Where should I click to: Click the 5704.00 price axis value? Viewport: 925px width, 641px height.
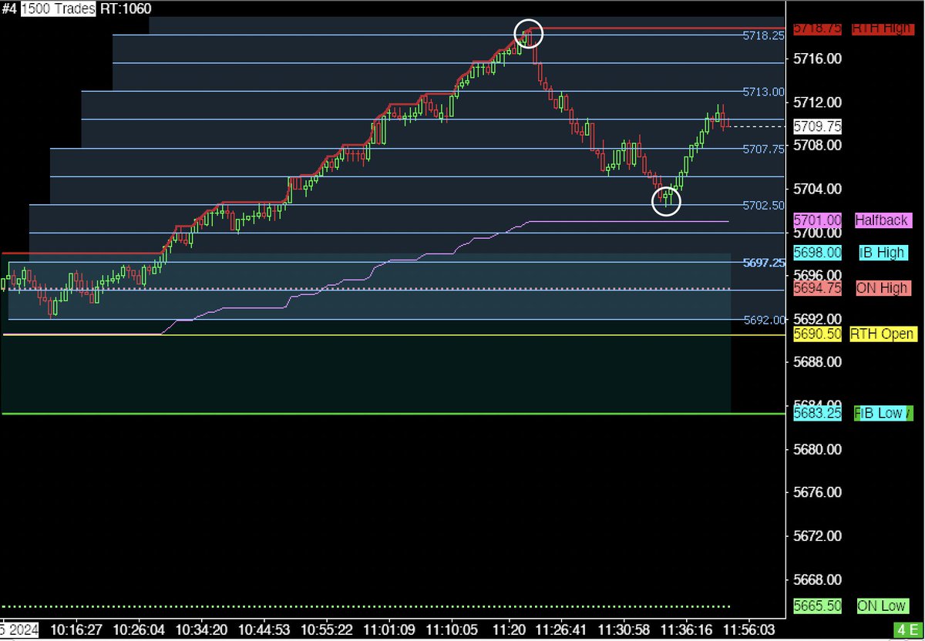click(x=818, y=188)
